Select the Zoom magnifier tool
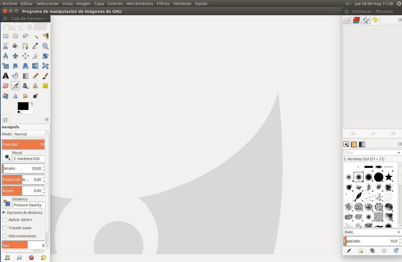The image size is (402, 262). click(x=45, y=46)
